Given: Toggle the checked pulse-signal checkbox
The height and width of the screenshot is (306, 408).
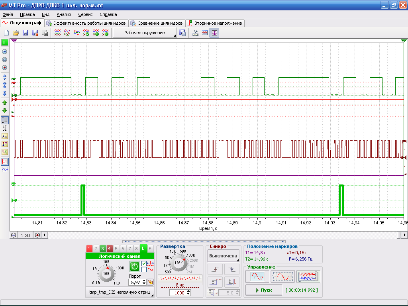Looking at the screenshot, I should pyautogui.click(x=144, y=264).
